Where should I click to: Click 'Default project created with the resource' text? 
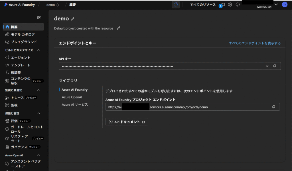[x=84, y=28]
